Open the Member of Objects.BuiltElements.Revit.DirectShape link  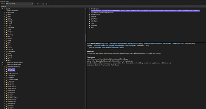point(110,47)
